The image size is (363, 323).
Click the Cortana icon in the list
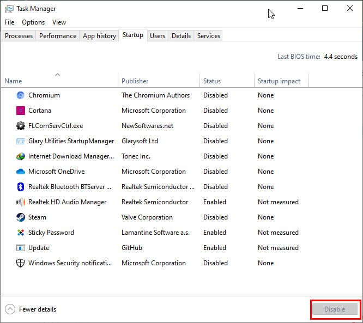click(x=20, y=111)
